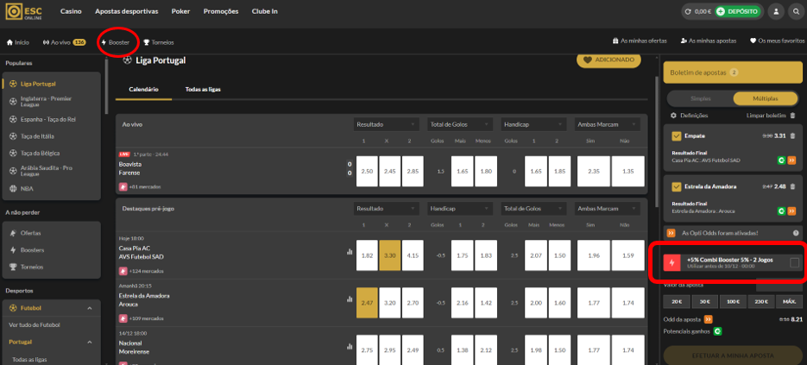The width and height of the screenshot is (807, 365).
Task: Choose the 20 € quick stake
Action: [677, 302]
